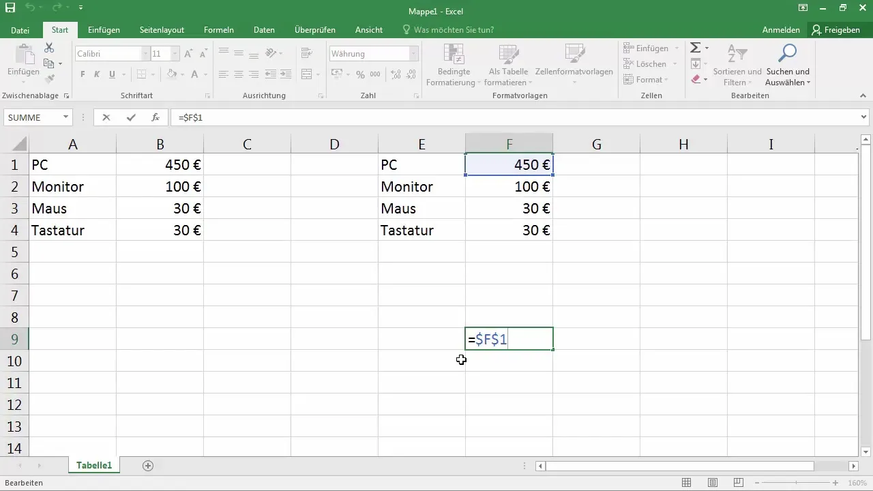Click the Format Painter brush icon
Image resolution: width=873 pixels, height=491 pixels.
click(49, 79)
